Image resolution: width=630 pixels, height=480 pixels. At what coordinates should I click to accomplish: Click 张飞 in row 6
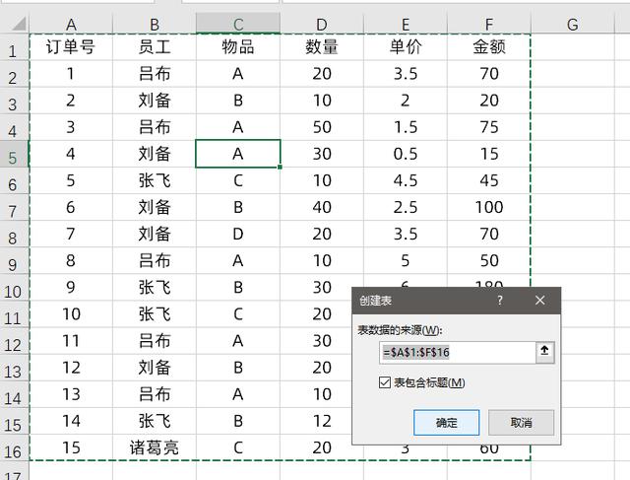(x=155, y=180)
